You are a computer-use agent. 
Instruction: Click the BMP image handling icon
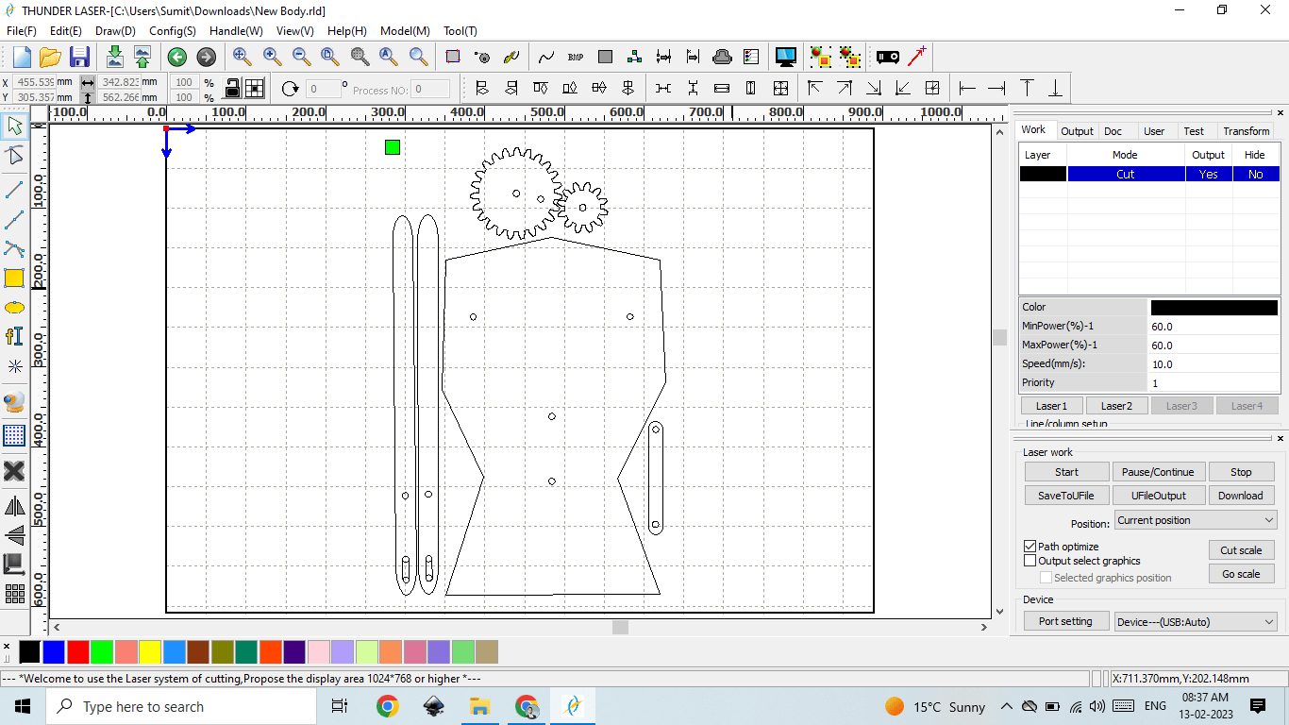point(576,57)
